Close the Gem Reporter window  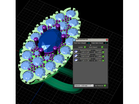pos(107,40)
